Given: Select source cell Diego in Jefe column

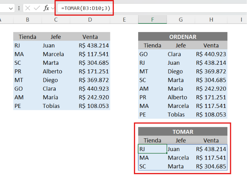Looking at the screenshot, I should pyautogui.click(x=56, y=80).
